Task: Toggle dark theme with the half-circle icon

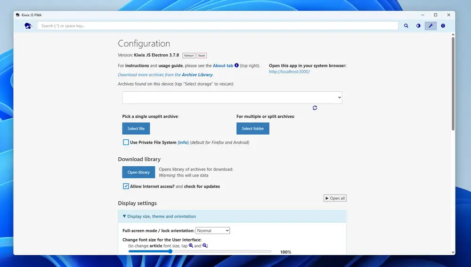Action: point(418,26)
